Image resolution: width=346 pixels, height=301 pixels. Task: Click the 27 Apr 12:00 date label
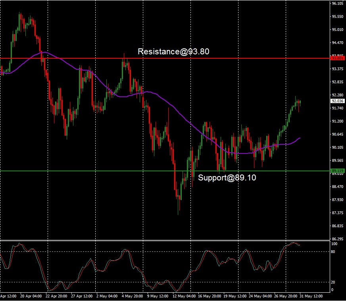pos(82,296)
